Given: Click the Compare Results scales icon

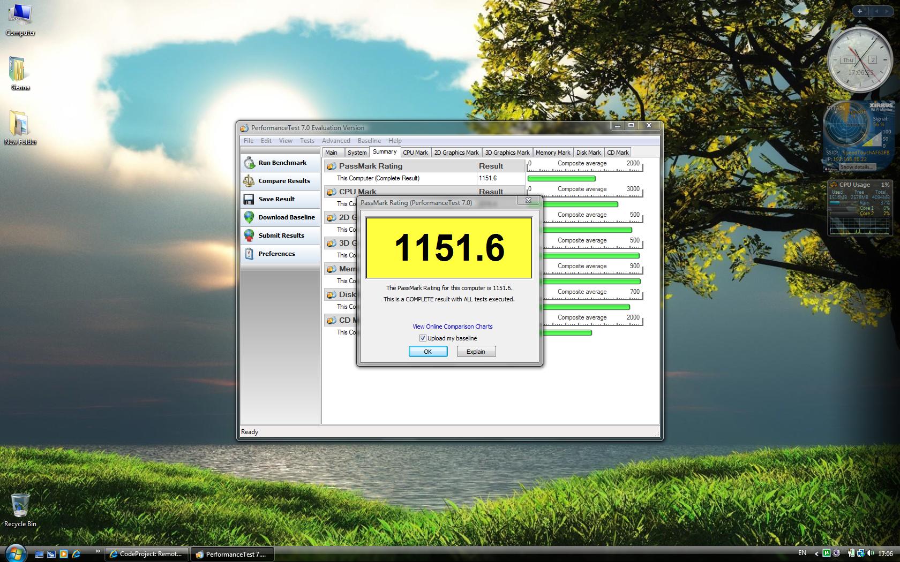Looking at the screenshot, I should (x=249, y=181).
